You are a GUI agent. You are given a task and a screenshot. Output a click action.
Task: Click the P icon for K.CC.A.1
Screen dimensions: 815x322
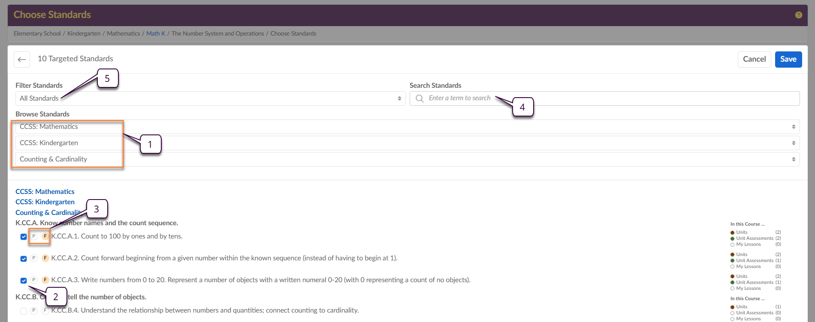(34, 236)
